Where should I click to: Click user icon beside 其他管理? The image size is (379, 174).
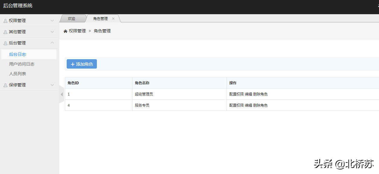(x=5, y=32)
